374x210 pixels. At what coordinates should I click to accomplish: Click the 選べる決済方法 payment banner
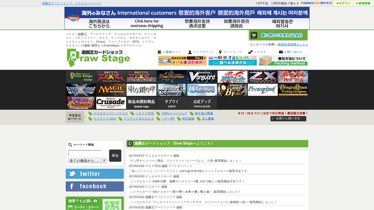point(232,61)
